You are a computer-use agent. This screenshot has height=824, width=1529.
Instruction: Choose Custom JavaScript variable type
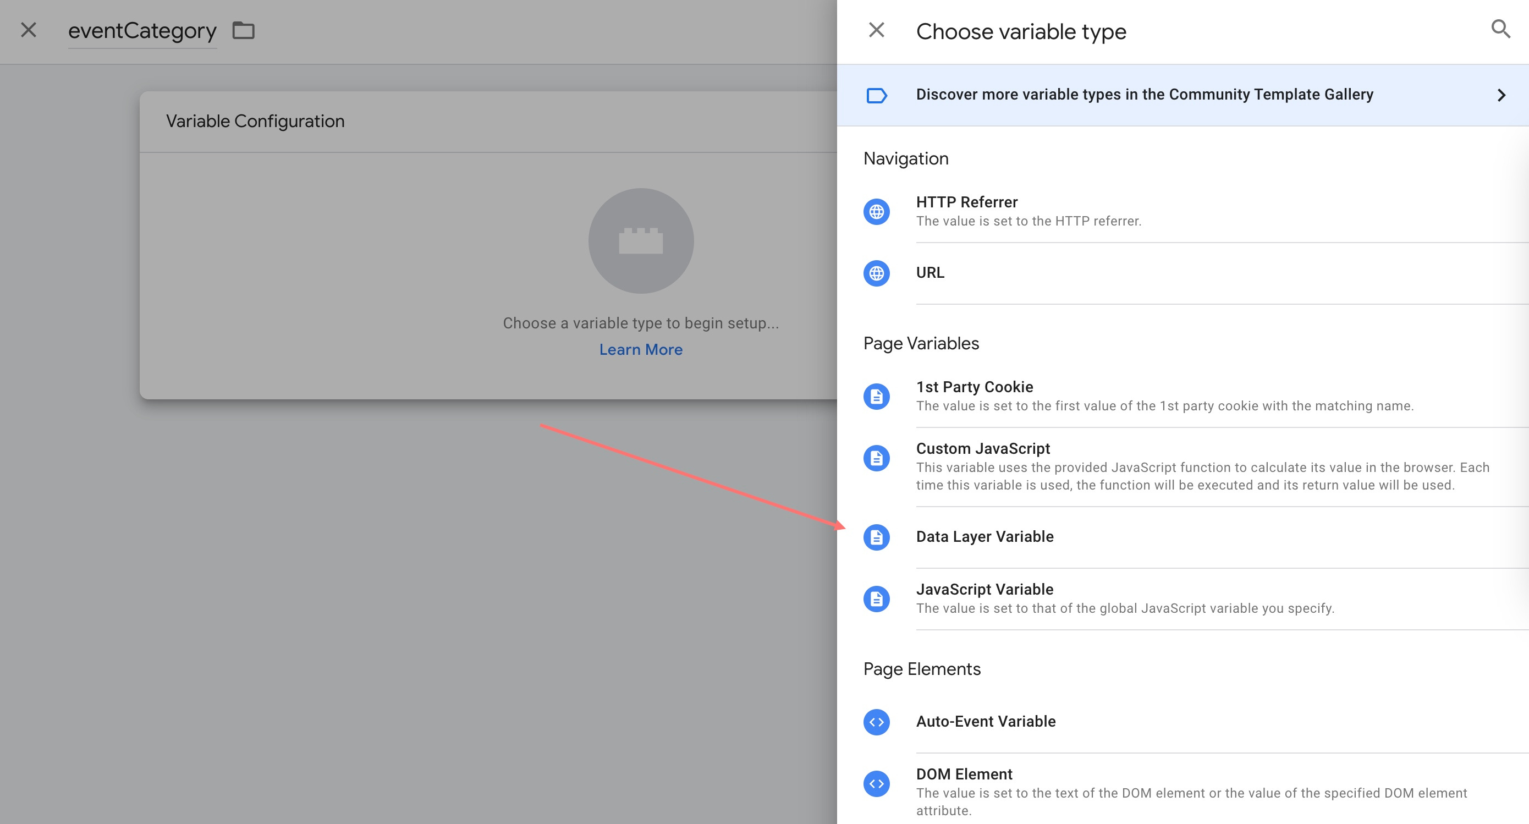pos(1182,466)
